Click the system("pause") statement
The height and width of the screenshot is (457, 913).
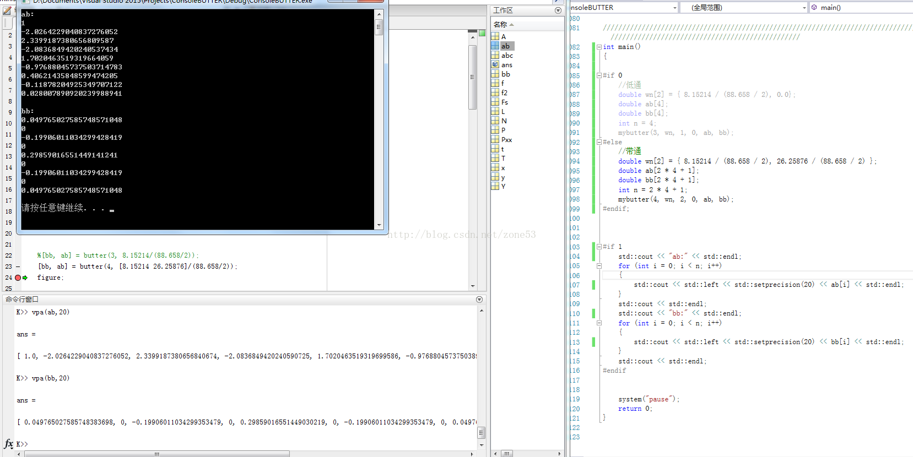tap(649, 399)
